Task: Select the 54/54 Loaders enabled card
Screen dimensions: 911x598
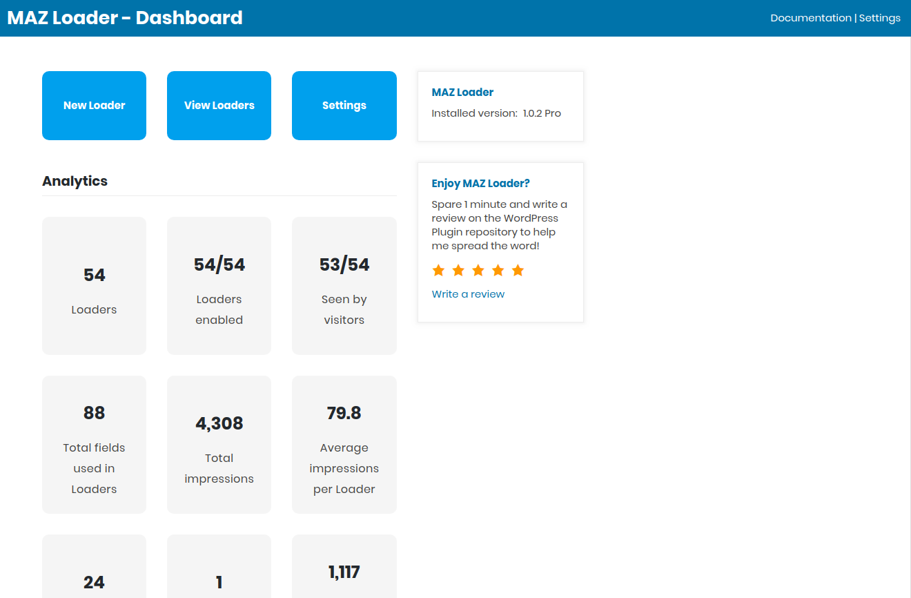Action: click(x=219, y=286)
